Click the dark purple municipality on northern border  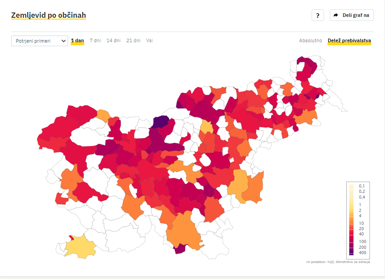[161, 121]
